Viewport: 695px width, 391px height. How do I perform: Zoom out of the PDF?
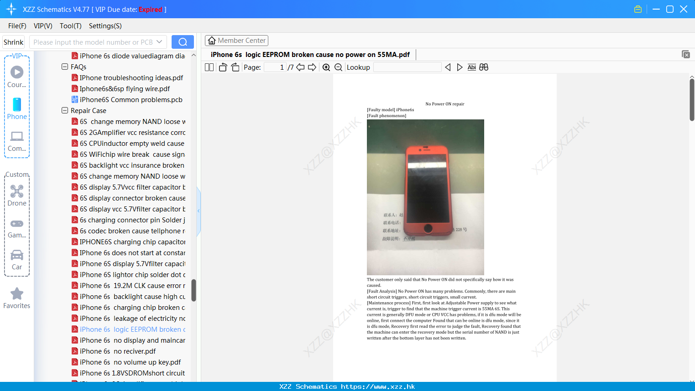tap(339, 67)
